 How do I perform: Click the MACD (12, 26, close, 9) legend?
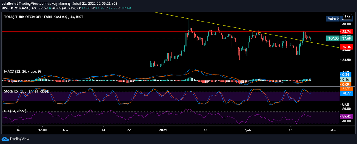coord(23,71)
